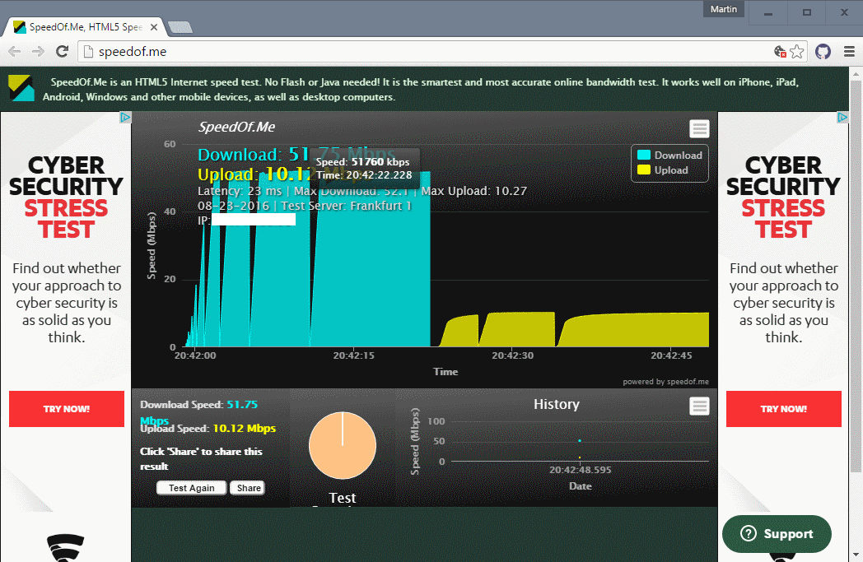Click the Test Again button

pyautogui.click(x=192, y=488)
